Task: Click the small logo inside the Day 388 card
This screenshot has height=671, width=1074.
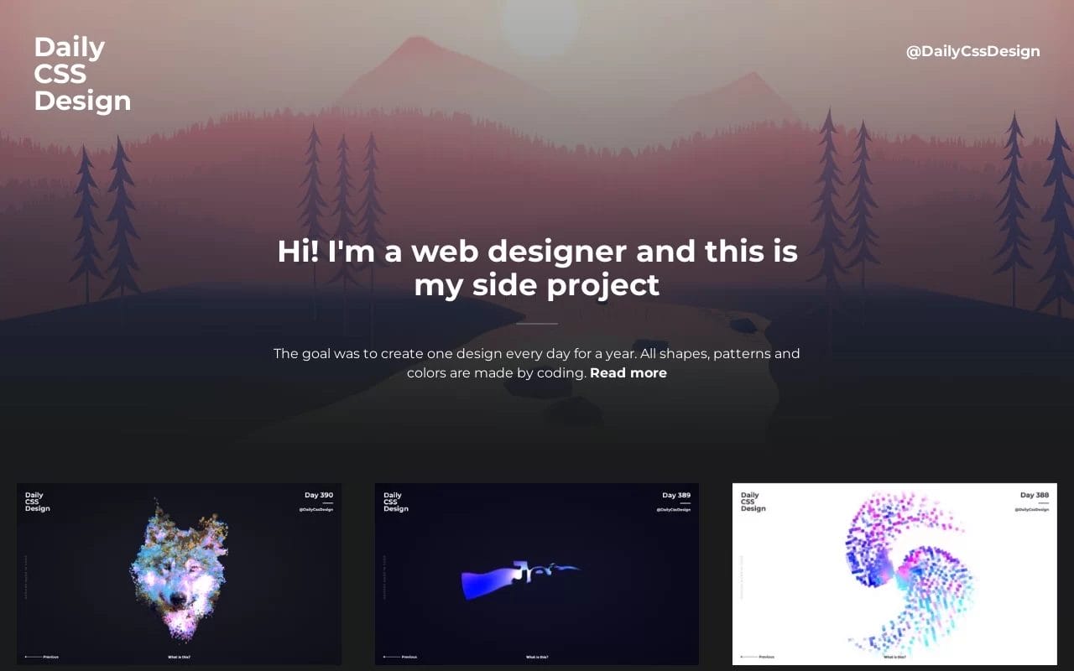Action: 753,502
